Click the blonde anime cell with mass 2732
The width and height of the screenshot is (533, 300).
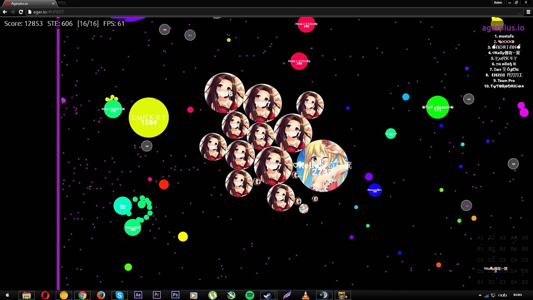[322, 166]
